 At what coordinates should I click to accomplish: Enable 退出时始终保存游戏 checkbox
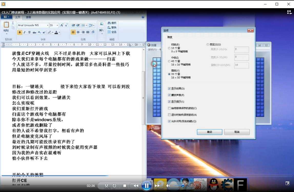169,115
